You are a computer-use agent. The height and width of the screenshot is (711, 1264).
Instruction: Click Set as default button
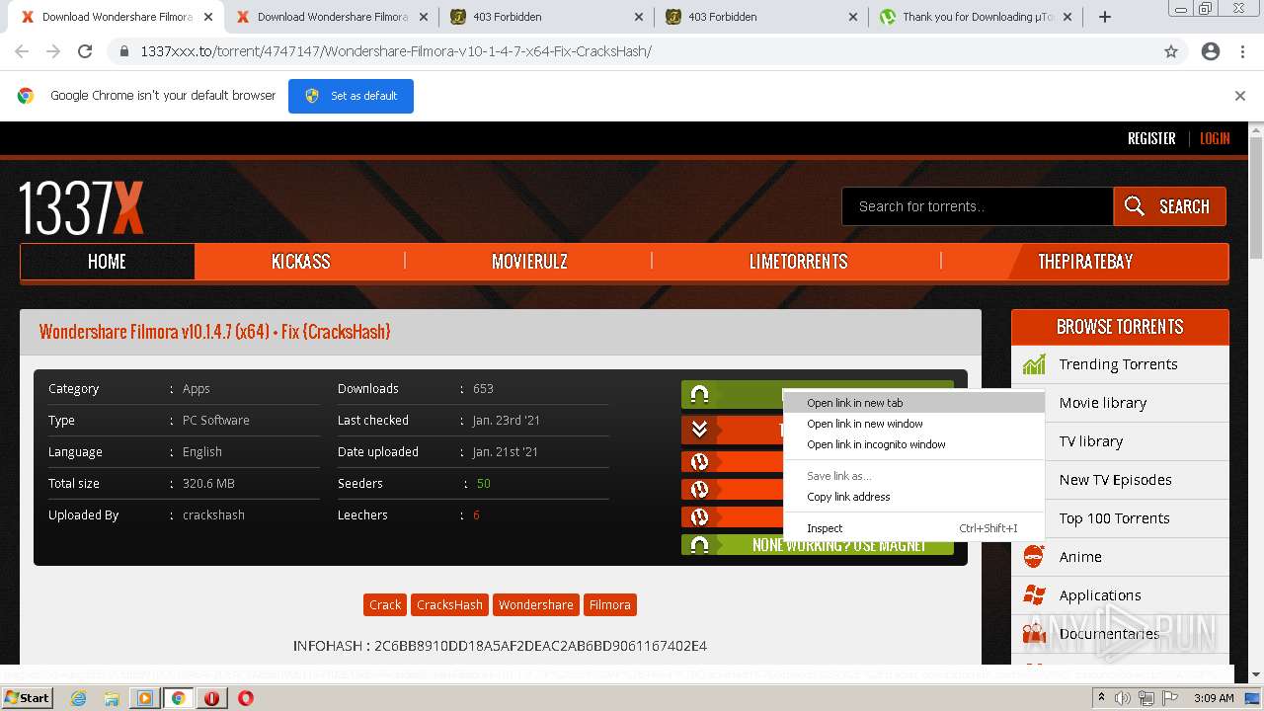pos(351,96)
